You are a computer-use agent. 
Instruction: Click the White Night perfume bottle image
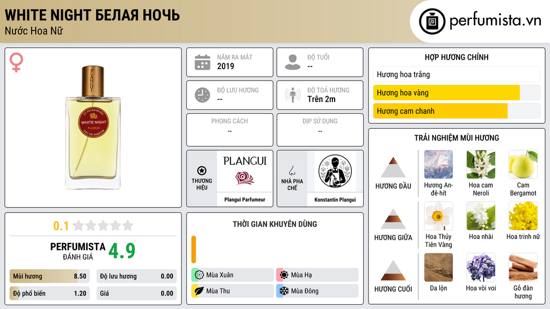[93, 128]
